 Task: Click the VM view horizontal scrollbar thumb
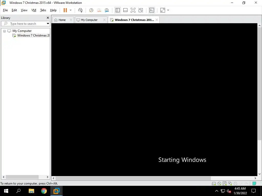pyautogui.click(x=133, y=178)
